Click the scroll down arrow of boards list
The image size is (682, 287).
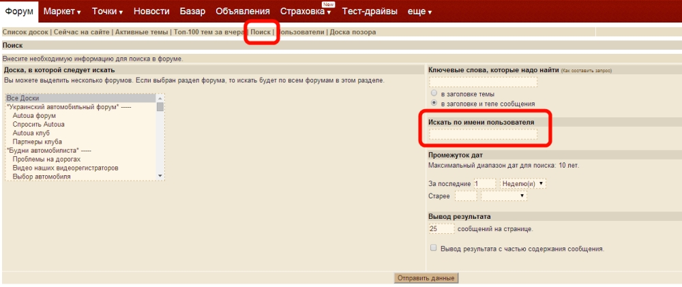tap(160, 175)
